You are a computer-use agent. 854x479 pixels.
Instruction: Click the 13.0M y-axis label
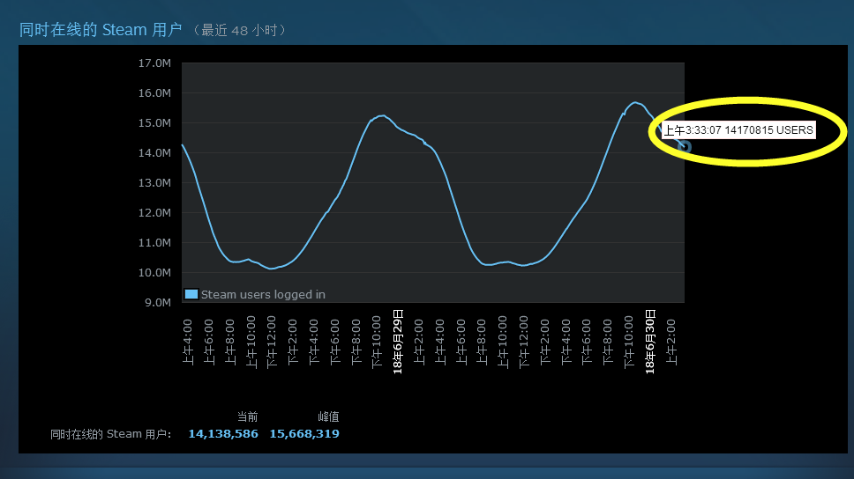(154, 182)
